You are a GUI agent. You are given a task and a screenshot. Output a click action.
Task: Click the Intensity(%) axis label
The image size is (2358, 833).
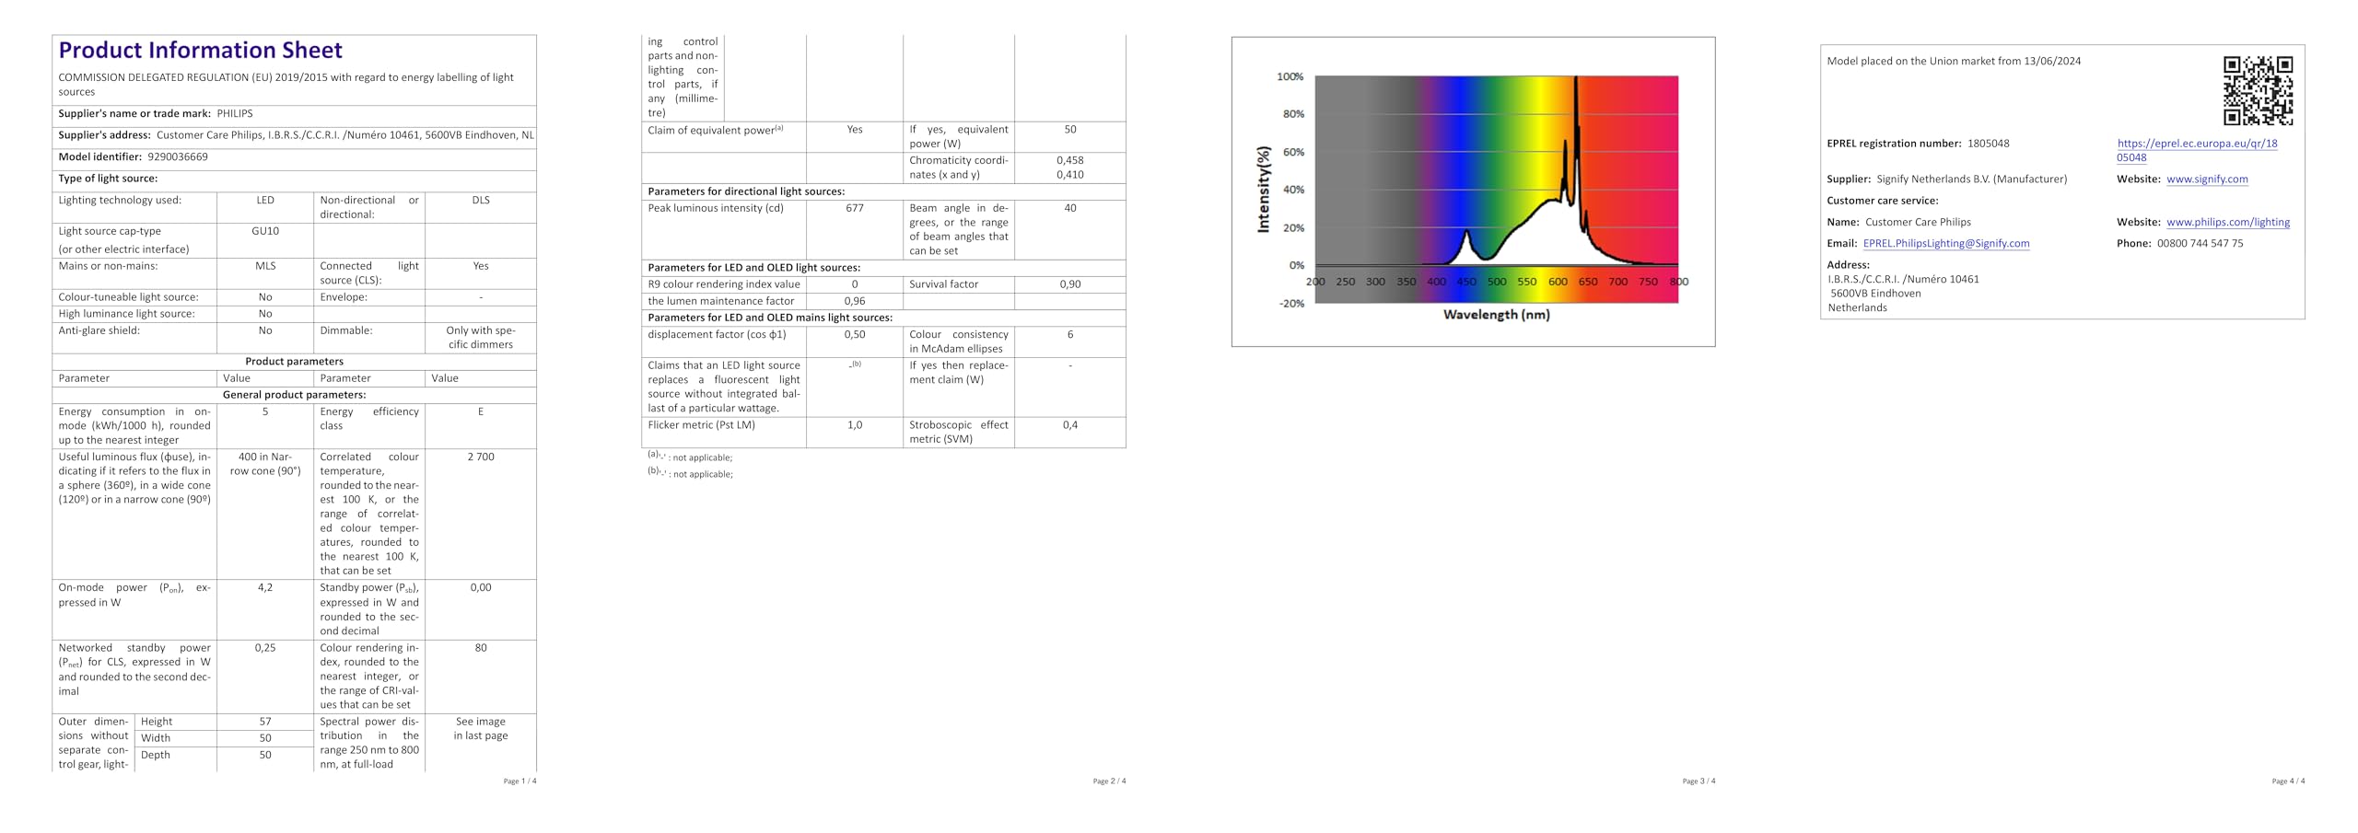tap(1266, 191)
